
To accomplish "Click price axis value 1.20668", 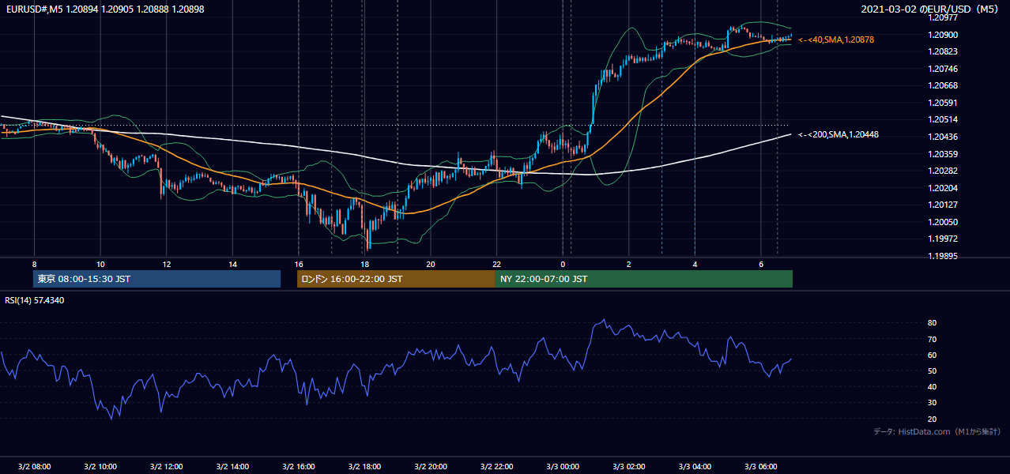I will click(942, 85).
